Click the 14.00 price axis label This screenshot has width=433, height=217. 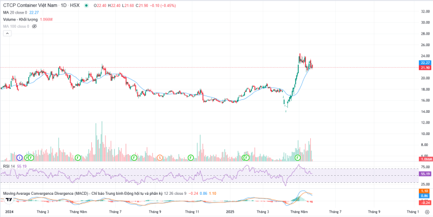coord(425,112)
